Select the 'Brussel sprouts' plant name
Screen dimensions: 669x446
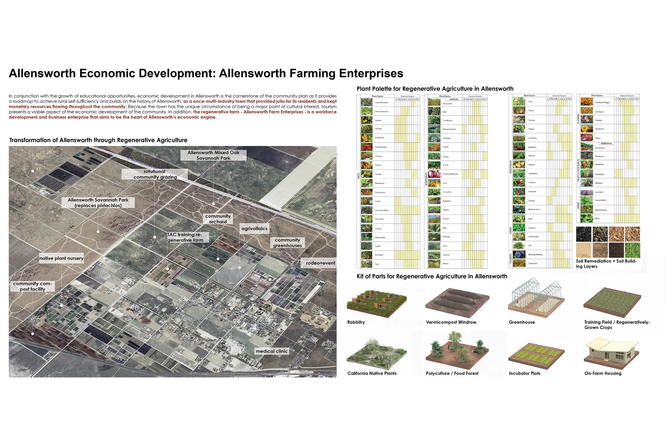tap(449, 129)
